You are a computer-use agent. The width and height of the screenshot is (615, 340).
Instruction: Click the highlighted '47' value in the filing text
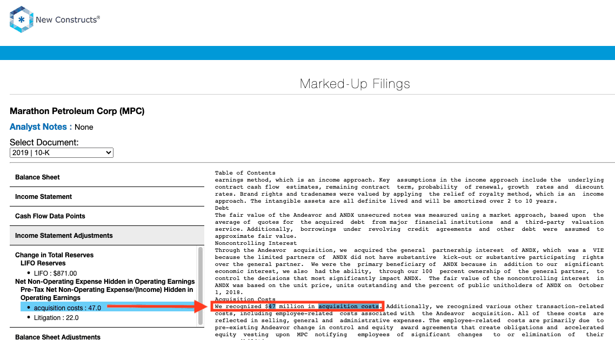click(272, 306)
